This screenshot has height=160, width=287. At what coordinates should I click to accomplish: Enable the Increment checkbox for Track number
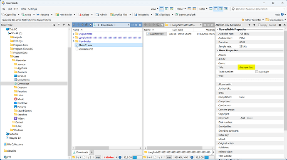point(257,72)
